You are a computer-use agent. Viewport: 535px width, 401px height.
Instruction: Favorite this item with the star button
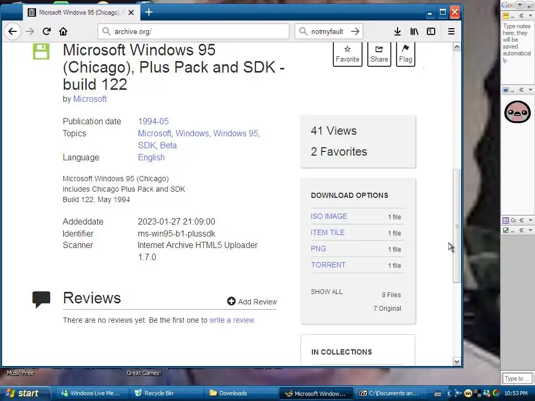(347, 54)
